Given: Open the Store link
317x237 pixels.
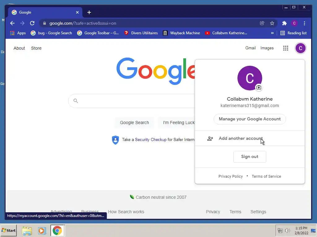Looking at the screenshot, I should 36,48.
